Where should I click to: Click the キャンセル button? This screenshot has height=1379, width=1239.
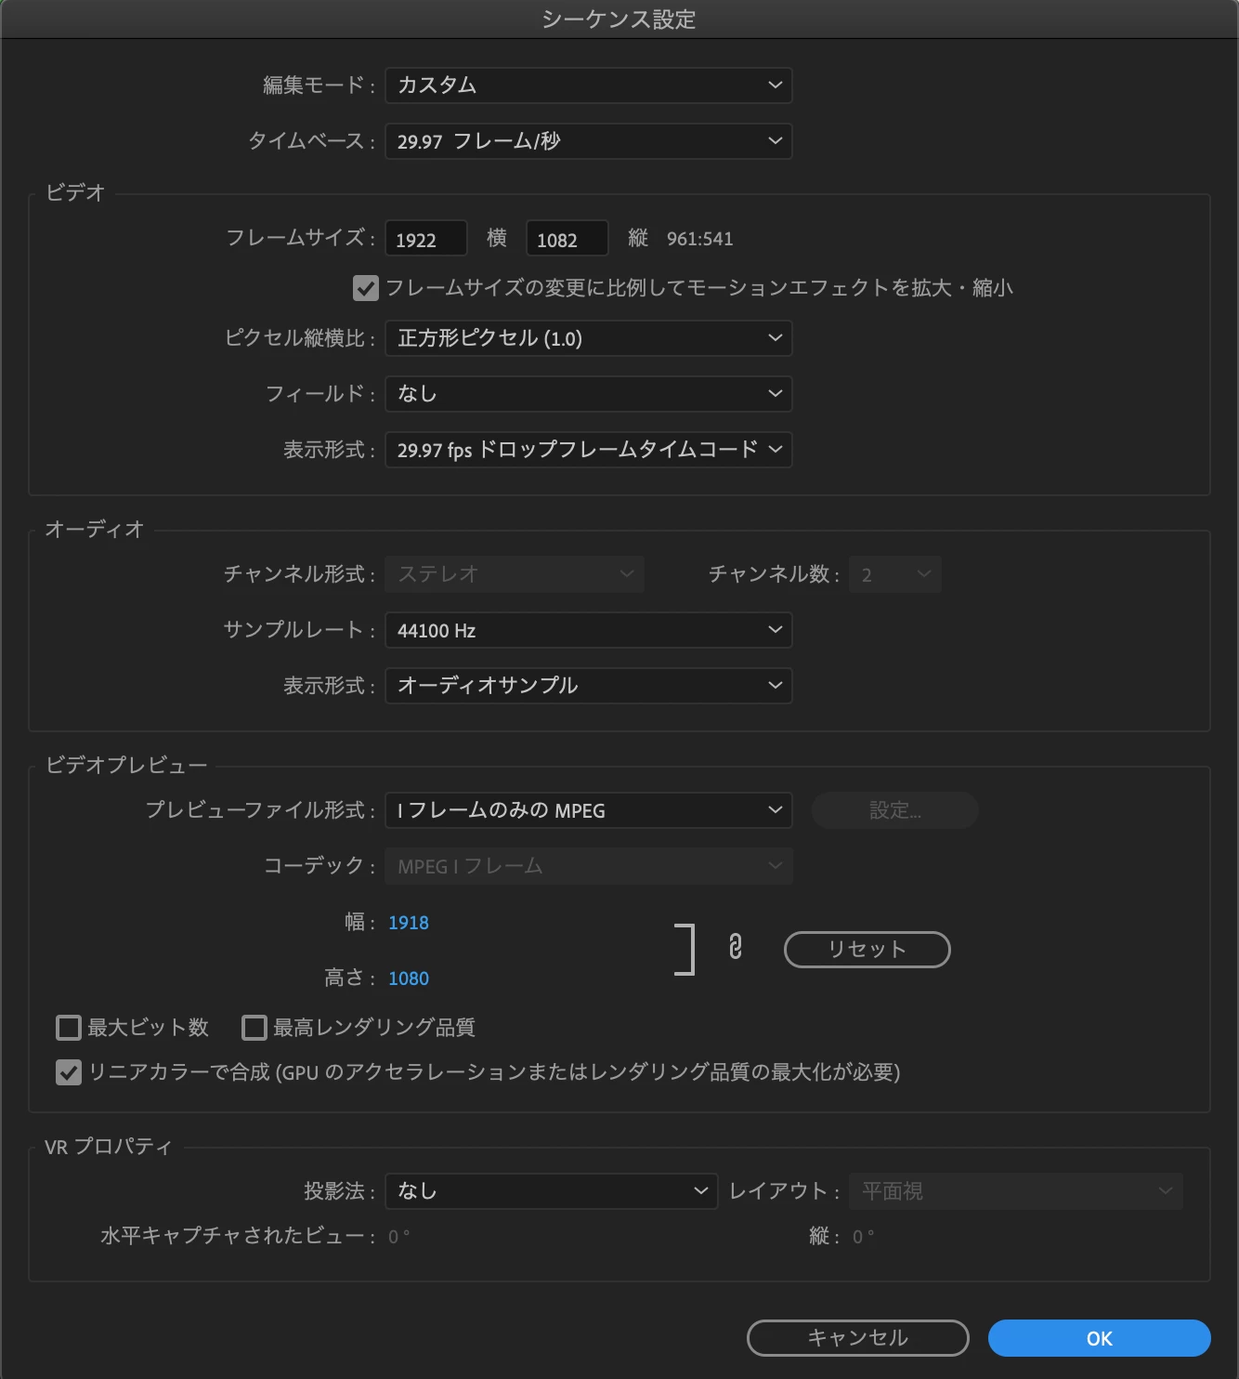pyautogui.click(x=858, y=1338)
